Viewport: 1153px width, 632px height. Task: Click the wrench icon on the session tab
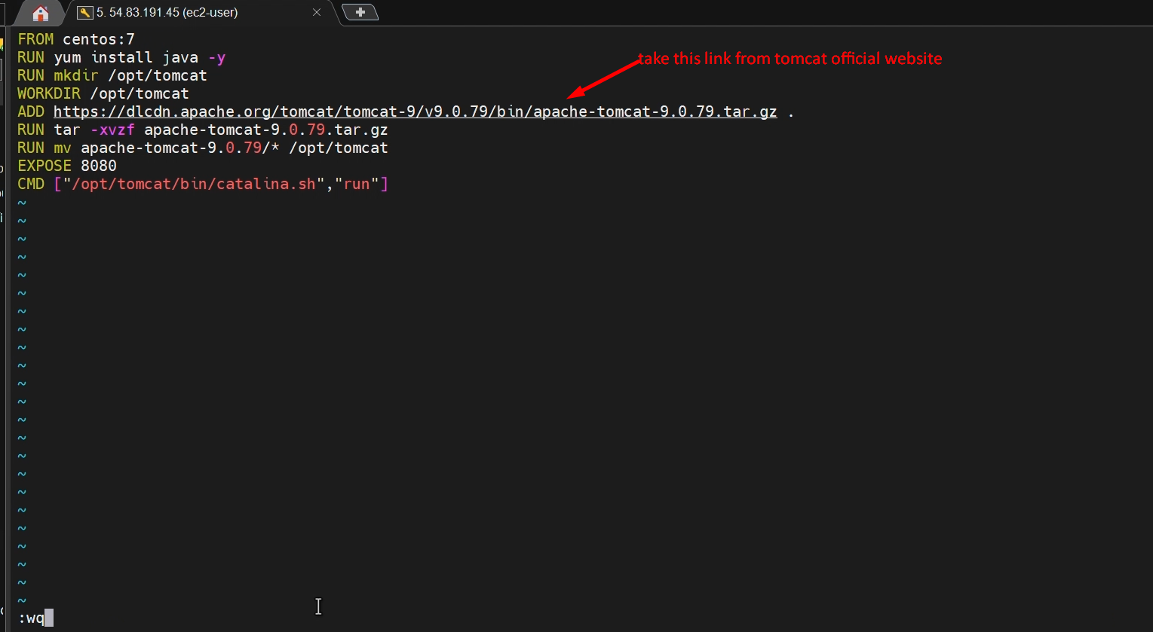[x=85, y=13]
